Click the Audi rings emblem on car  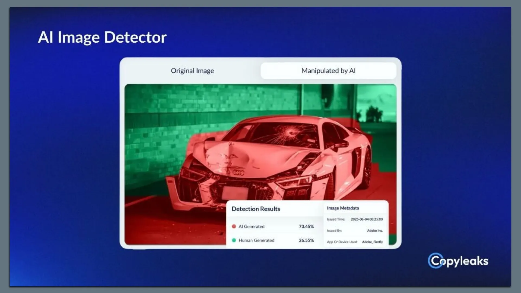click(x=239, y=173)
